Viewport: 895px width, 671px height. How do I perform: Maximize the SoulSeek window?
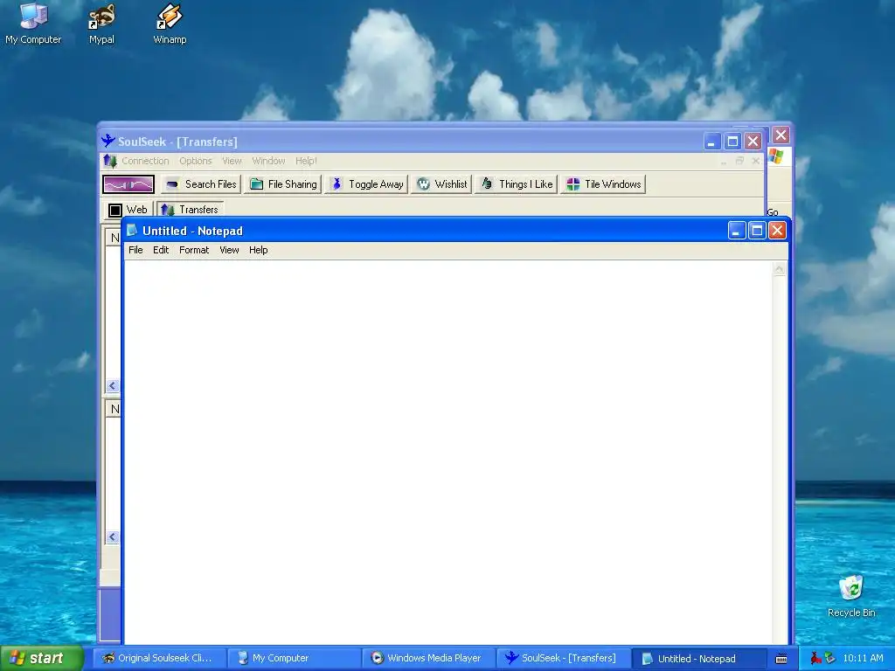[733, 141]
